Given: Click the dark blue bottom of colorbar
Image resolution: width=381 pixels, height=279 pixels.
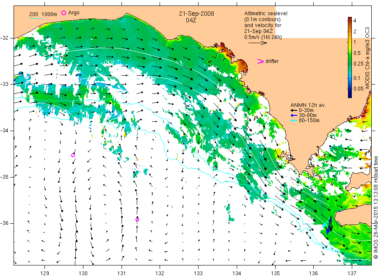Looking at the screenshot, I should (x=350, y=95).
